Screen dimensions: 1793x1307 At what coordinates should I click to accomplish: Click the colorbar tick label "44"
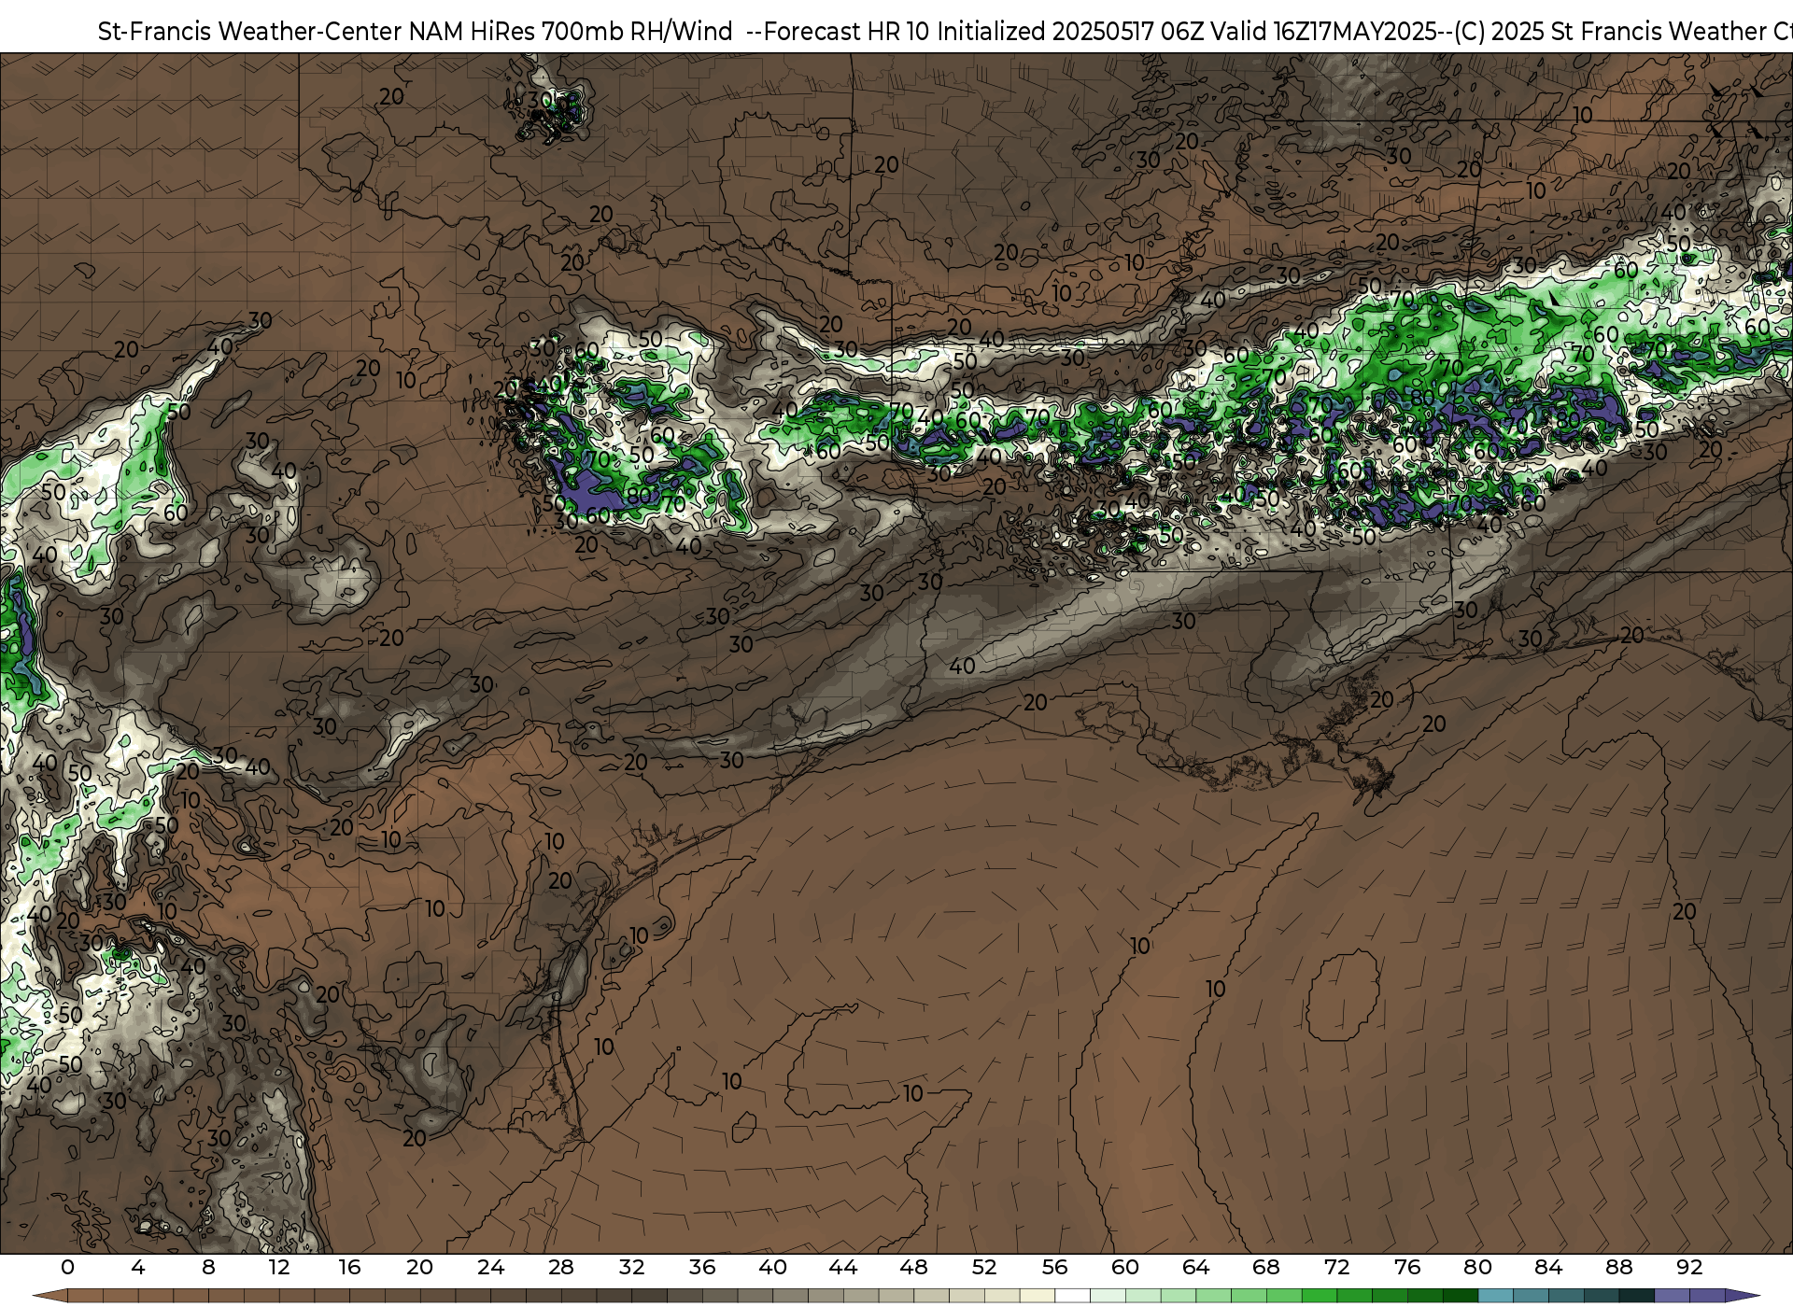(x=843, y=1267)
